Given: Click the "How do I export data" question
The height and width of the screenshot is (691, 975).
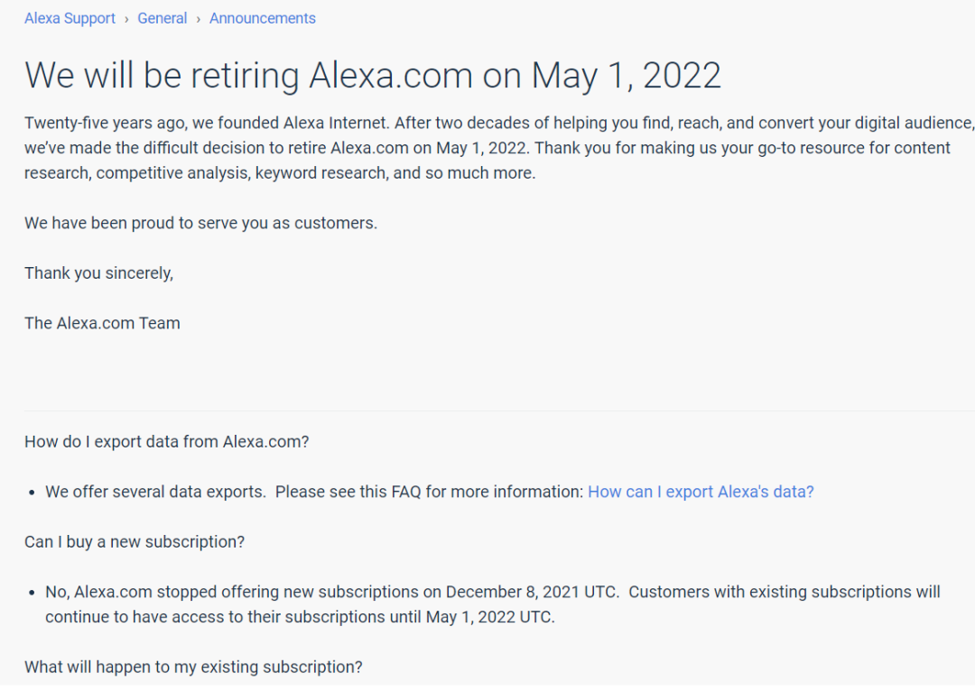Looking at the screenshot, I should [166, 441].
